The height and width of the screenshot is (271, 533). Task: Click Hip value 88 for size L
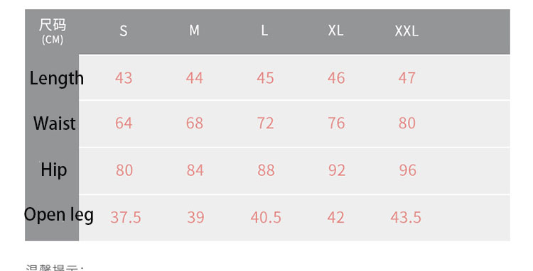pyautogui.click(x=266, y=170)
